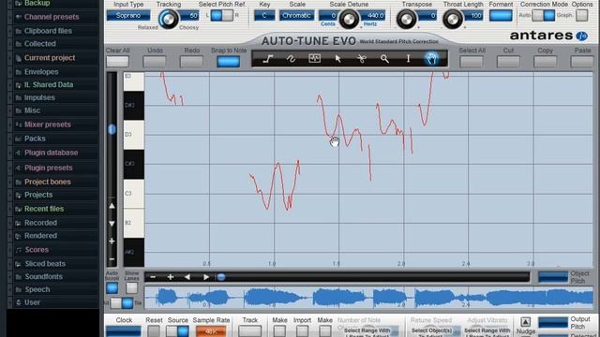The image size is (600, 337).
Task: Click the pitch scroll up arrow
Action: [112, 206]
